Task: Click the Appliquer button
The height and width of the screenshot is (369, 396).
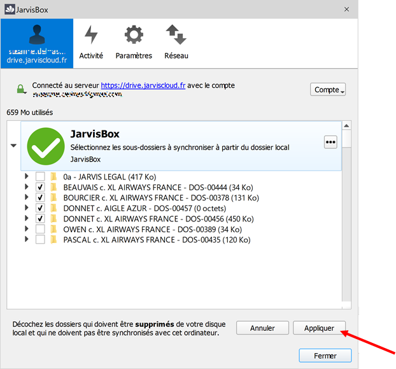Action: (319, 328)
